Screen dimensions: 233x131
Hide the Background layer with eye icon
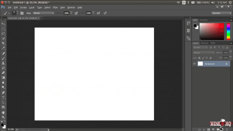(194, 64)
